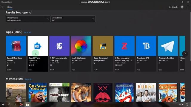Open the Lively Wallpaper app tile
The width and height of the screenshot is (191, 107).
click(x=81, y=53)
